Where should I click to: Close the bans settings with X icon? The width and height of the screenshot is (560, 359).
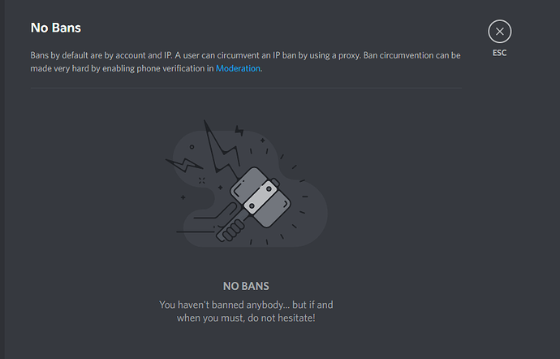[500, 32]
